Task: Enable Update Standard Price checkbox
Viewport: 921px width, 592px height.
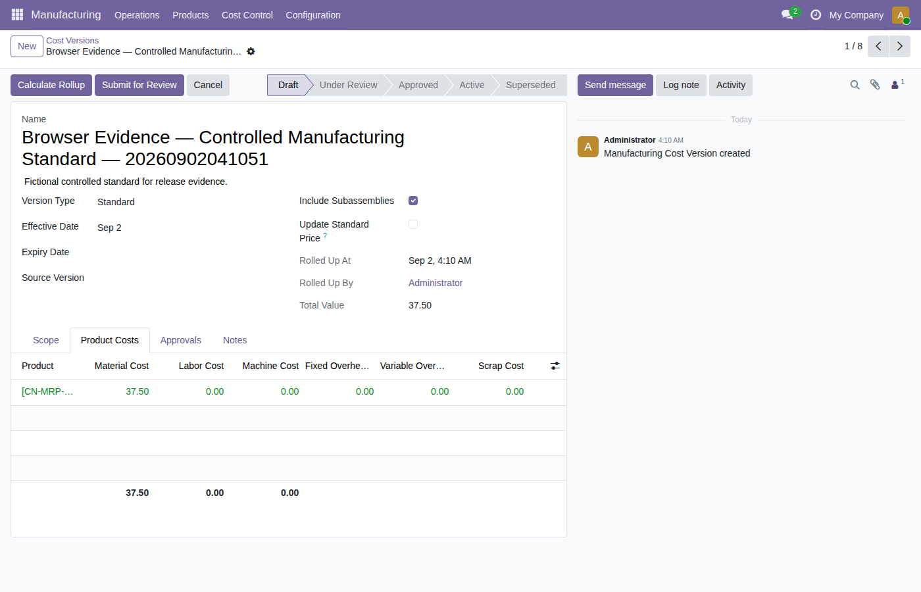Action: tap(413, 224)
